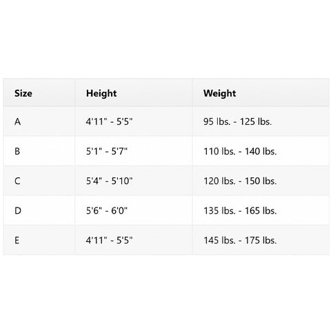Click the 5'6" - 6'0" height cell
The width and height of the screenshot is (331, 331).
point(134,210)
